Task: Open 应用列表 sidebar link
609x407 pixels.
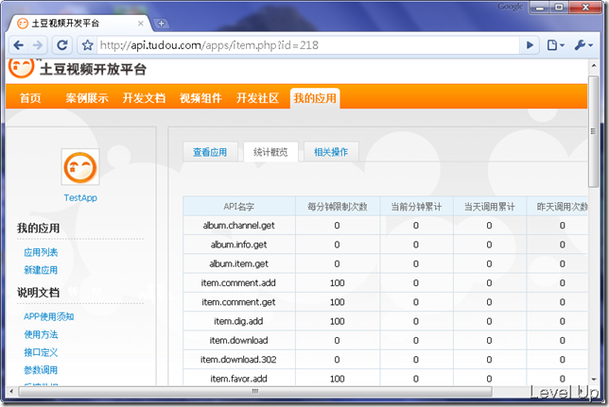Action: 41,252
